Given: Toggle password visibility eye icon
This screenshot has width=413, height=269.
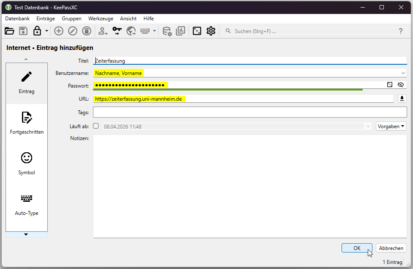Looking at the screenshot, I should (401, 85).
